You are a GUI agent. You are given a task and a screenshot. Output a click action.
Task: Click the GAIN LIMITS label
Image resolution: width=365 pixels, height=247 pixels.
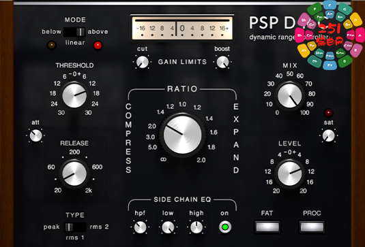click(182, 62)
